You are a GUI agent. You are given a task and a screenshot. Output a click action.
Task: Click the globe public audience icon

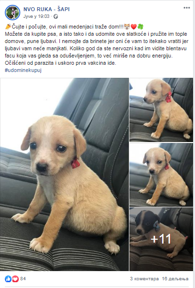tap(56, 16)
